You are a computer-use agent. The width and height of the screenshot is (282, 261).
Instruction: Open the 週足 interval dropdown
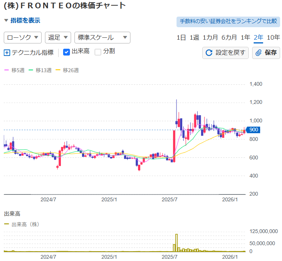(58, 37)
